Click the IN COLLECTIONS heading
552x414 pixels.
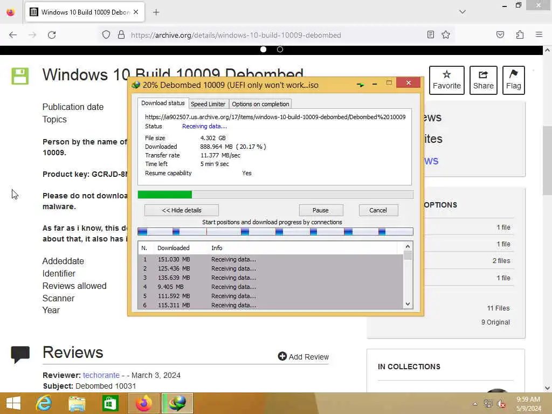409,367
